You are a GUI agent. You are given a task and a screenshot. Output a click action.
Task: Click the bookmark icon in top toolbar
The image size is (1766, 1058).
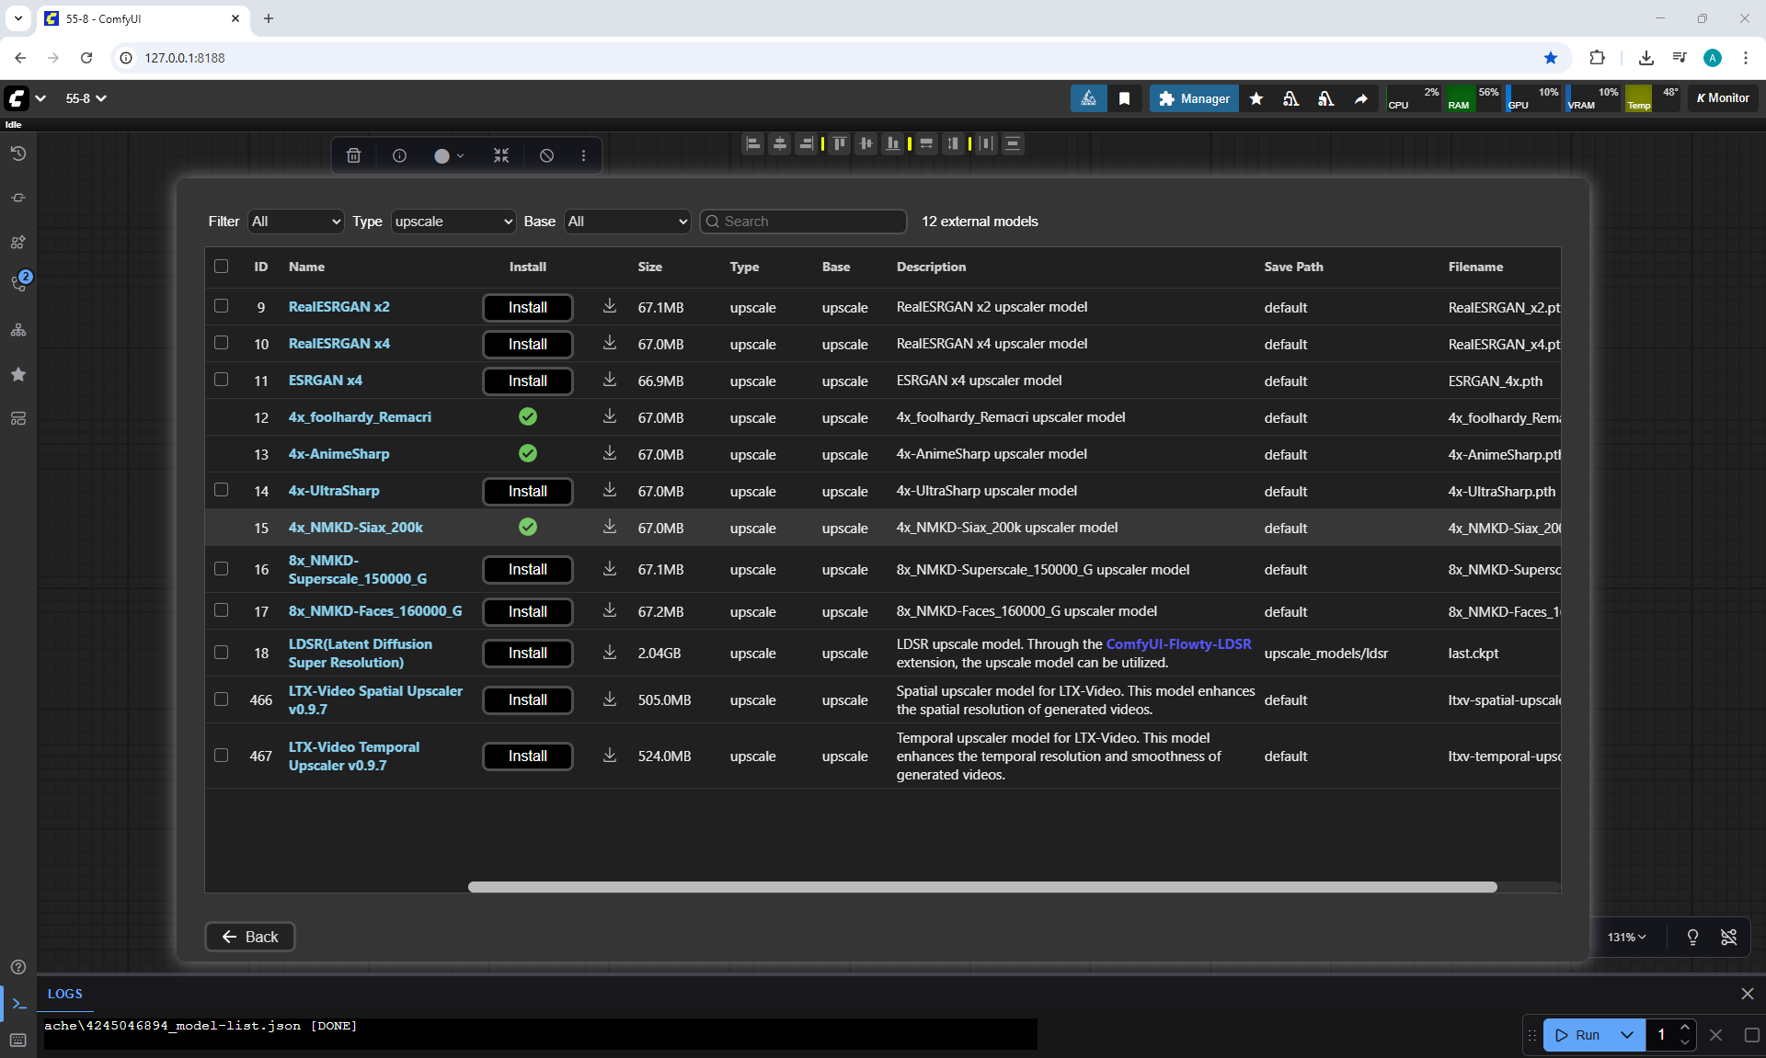pos(1124,98)
